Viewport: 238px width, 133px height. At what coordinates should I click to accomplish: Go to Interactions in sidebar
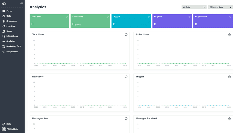click(12, 36)
